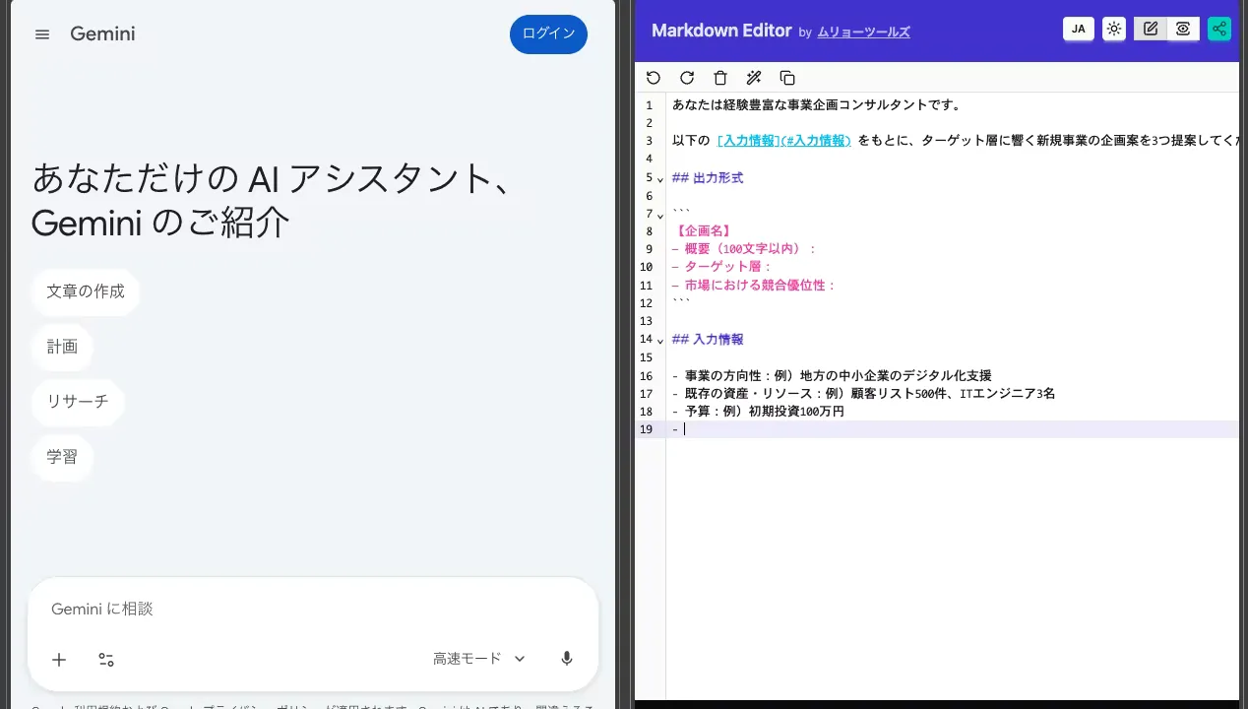Select the 学習 suggestion chip

[x=62, y=457]
